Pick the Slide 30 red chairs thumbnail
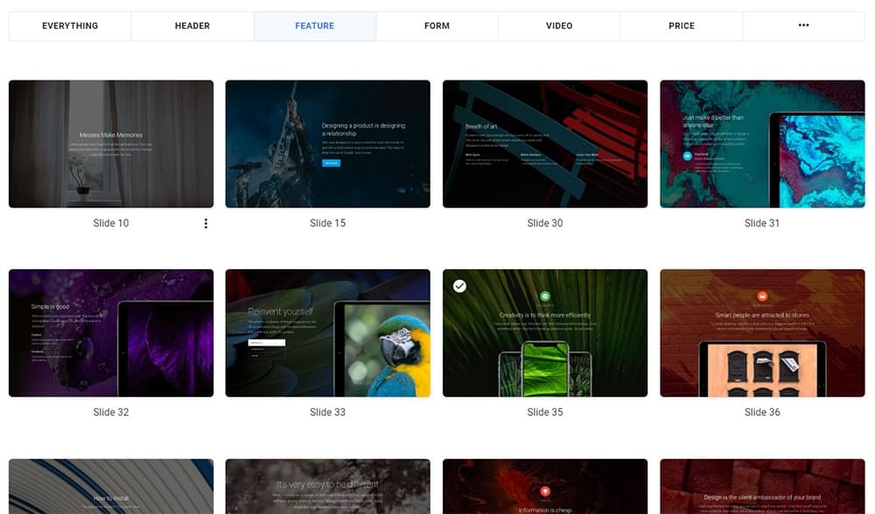Image resolution: width=875 pixels, height=514 pixels. click(545, 144)
